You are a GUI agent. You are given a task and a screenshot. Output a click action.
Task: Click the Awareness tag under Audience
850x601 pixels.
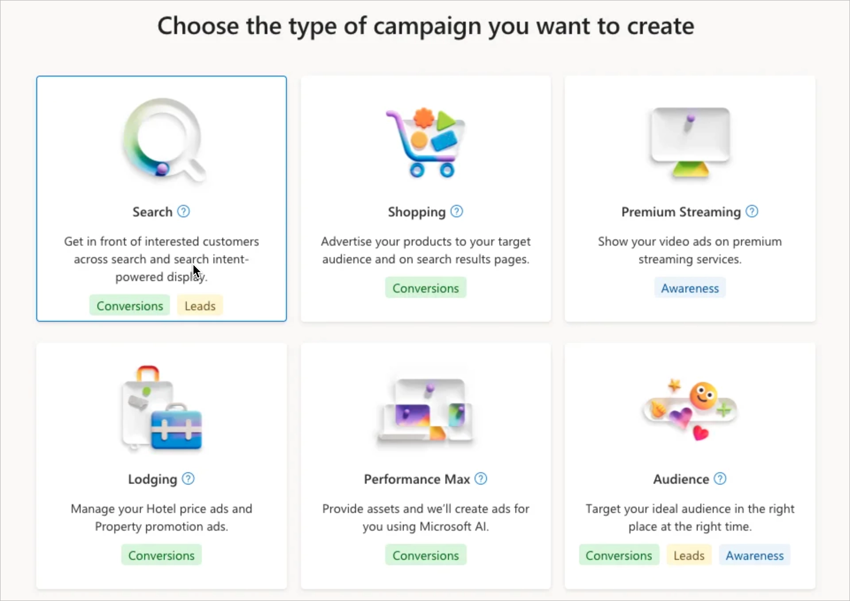click(754, 555)
